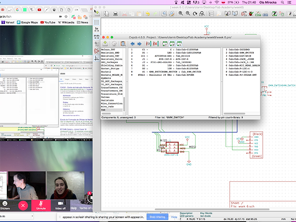Screen dimensions: 296x222
Task: Generate bill of materials icon
Action: (265, 13)
